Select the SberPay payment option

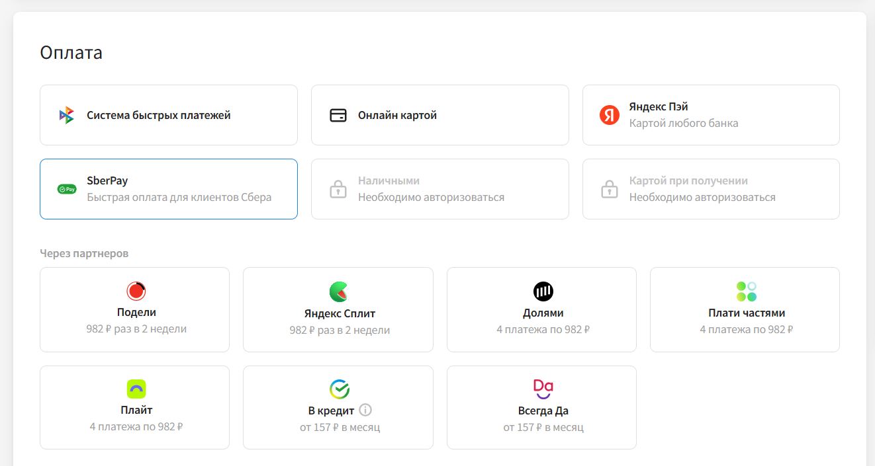(x=169, y=189)
